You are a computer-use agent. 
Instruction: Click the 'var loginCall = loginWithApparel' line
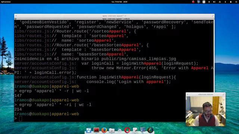click(x=106, y=63)
